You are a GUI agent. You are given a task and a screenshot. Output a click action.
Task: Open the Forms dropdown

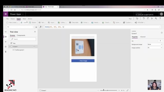pos(85,22)
